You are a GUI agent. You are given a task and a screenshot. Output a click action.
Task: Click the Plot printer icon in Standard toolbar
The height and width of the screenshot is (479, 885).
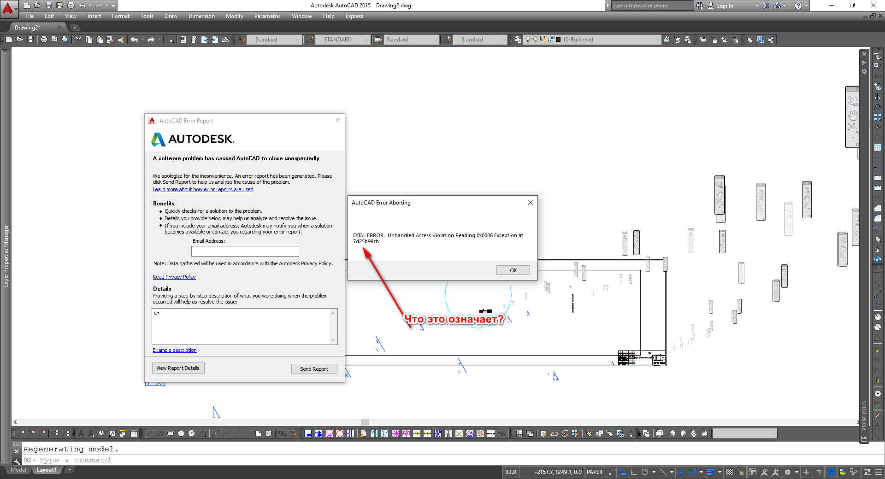44,40
